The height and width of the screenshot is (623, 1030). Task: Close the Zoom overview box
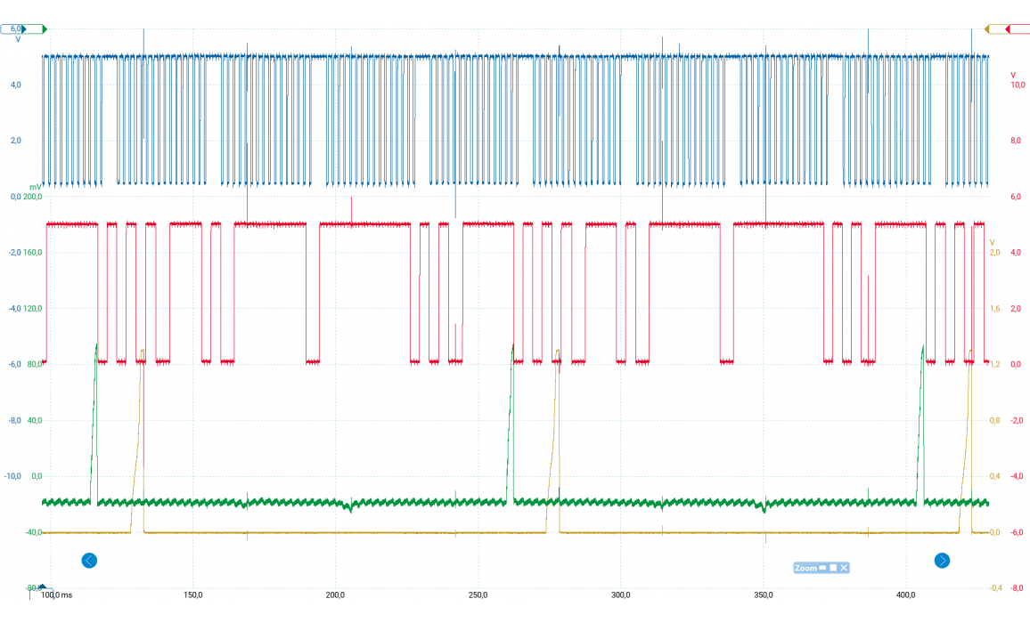click(844, 568)
